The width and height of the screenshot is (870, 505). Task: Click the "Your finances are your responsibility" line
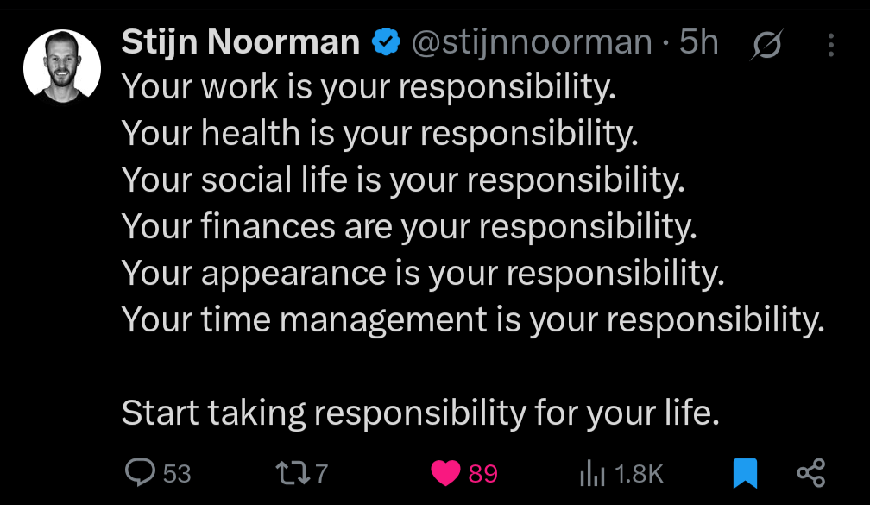click(x=409, y=226)
